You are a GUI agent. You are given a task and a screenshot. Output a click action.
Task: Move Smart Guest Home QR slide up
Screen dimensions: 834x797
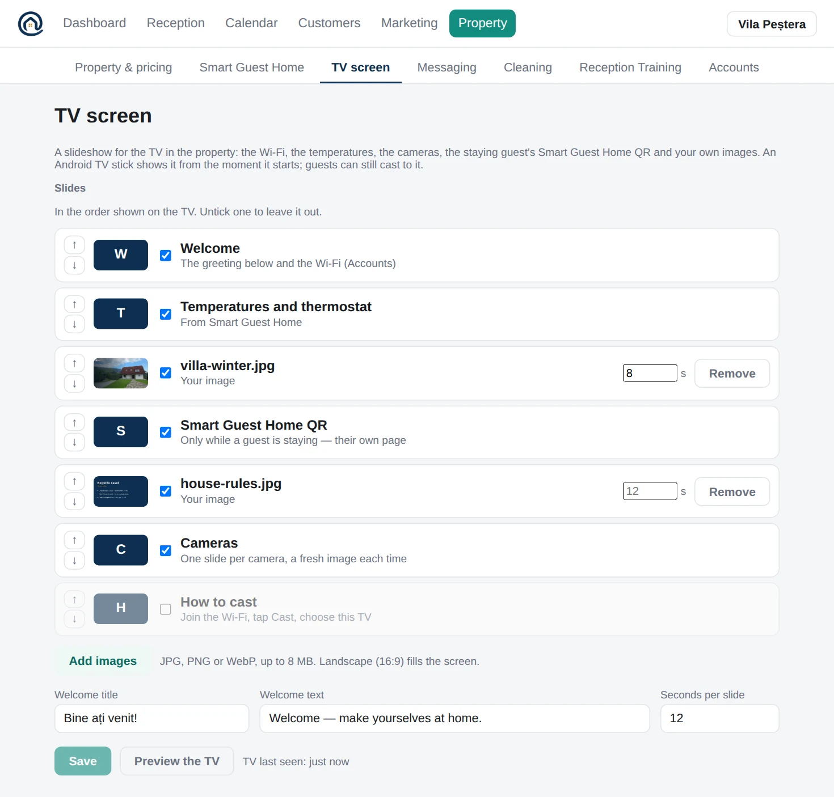tap(74, 422)
